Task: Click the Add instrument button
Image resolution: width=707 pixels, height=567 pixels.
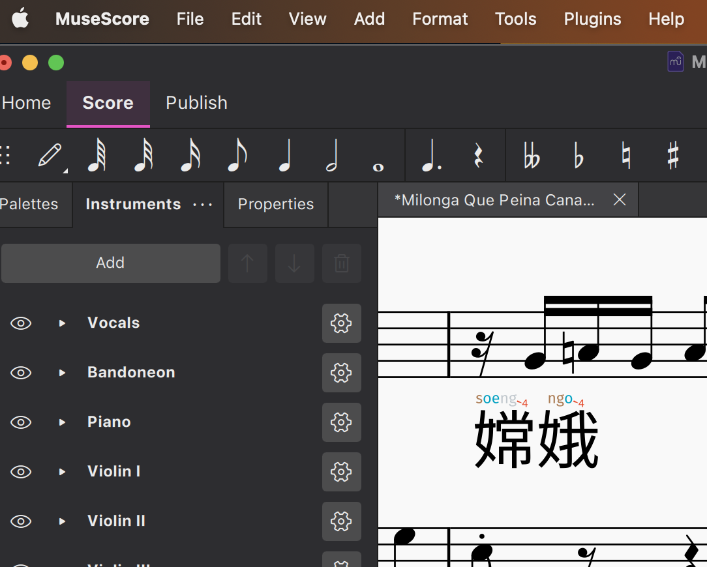Action: [110, 263]
